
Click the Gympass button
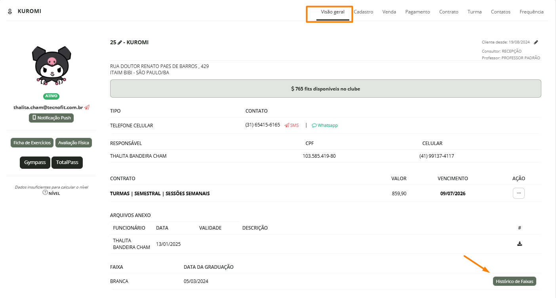click(x=35, y=162)
